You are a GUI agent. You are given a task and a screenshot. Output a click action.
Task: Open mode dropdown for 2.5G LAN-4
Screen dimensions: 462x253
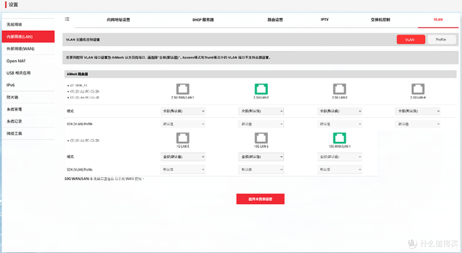[418, 111]
